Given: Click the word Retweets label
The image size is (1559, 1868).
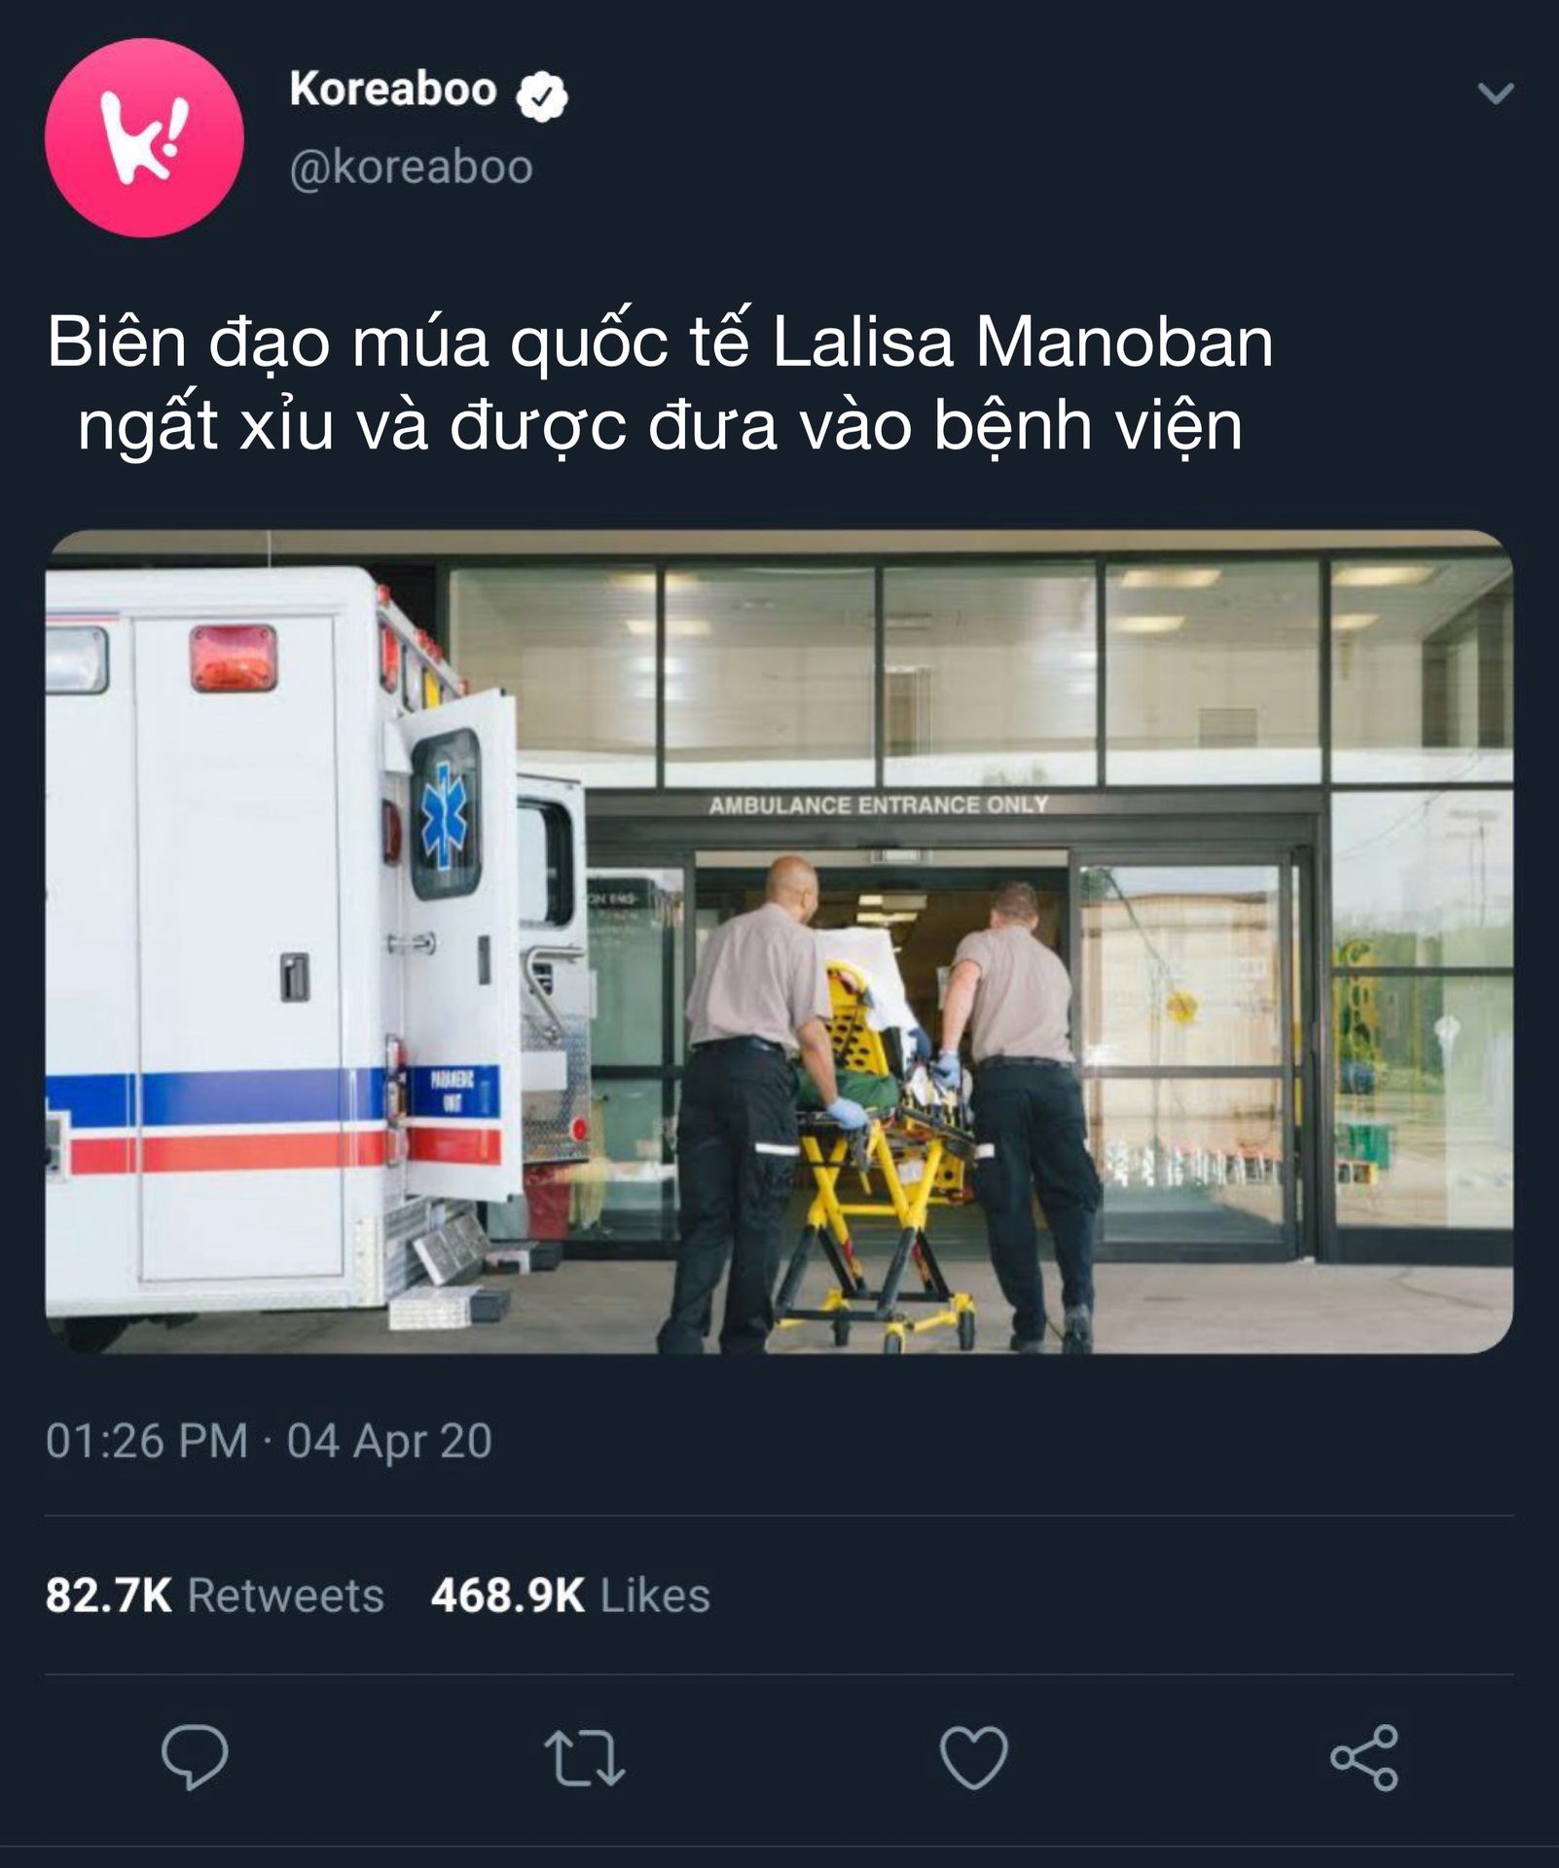Looking at the screenshot, I should (x=285, y=1596).
